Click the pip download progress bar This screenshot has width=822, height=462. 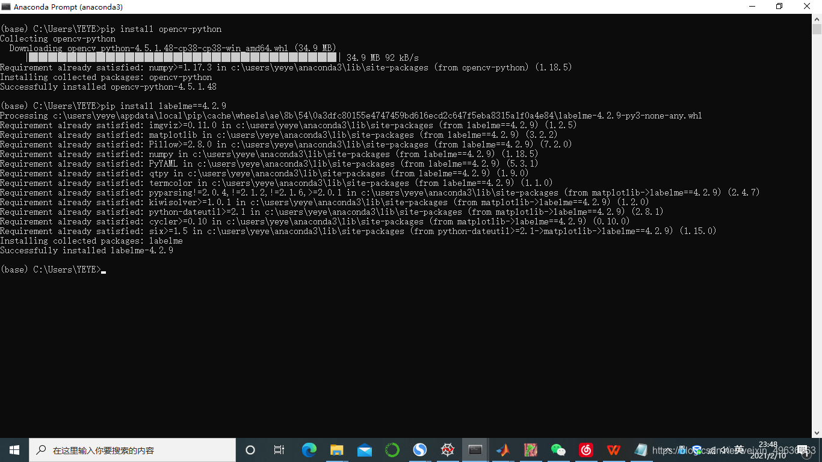click(185, 58)
